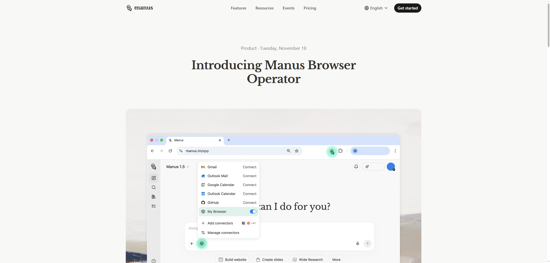Click the microphone icon in the chat input
This screenshot has height=263, width=550.
point(357,244)
